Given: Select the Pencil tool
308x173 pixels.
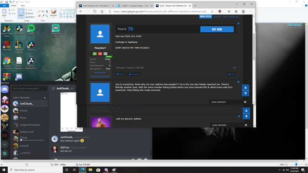Looking at the screenshot, I should pos(39,12).
